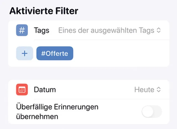177x129 pixels.
Task: Click the 'Überfällige Erinnerungen übernehmen' label text
Action: 57,112
